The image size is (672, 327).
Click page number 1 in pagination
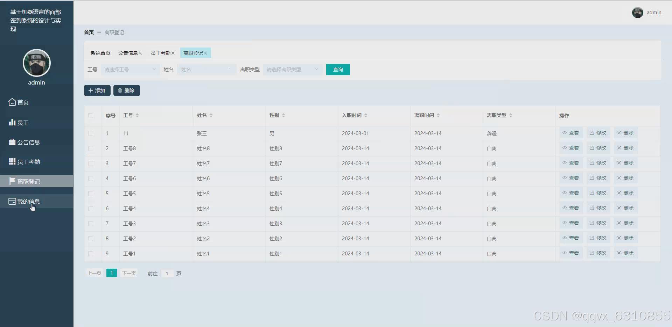[112, 273]
